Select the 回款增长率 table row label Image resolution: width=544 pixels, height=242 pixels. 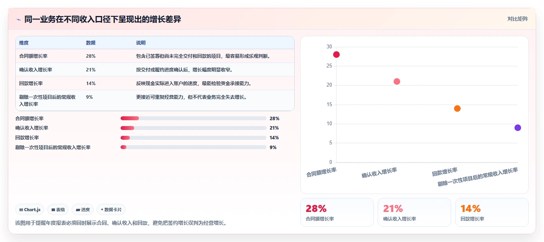31,84
